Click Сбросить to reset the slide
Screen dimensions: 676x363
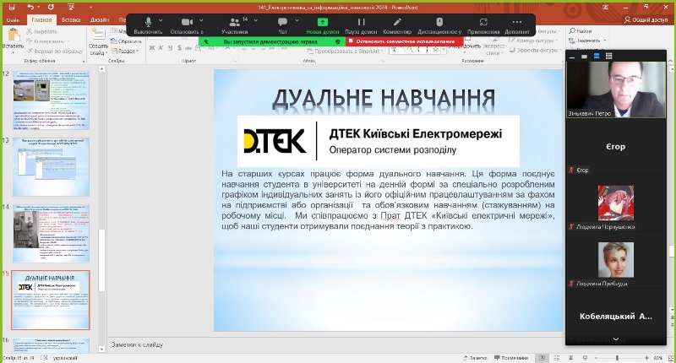click(126, 41)
